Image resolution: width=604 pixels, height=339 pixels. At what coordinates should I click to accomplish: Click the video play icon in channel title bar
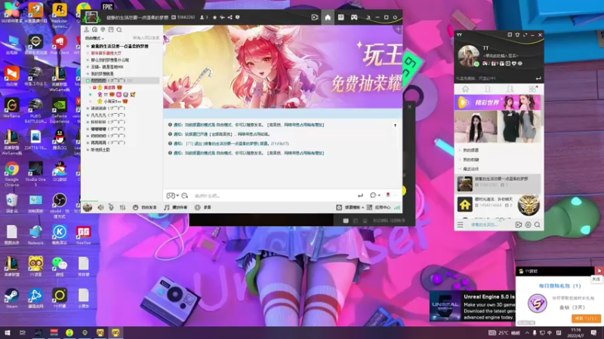click(x=315, y=17)
